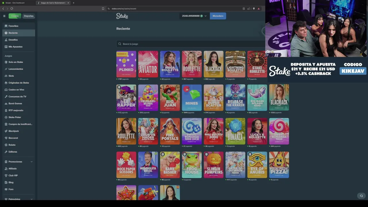
Task: Select Reciente in the sidebar
Action: pyautogui.click(x=19, y=33)
